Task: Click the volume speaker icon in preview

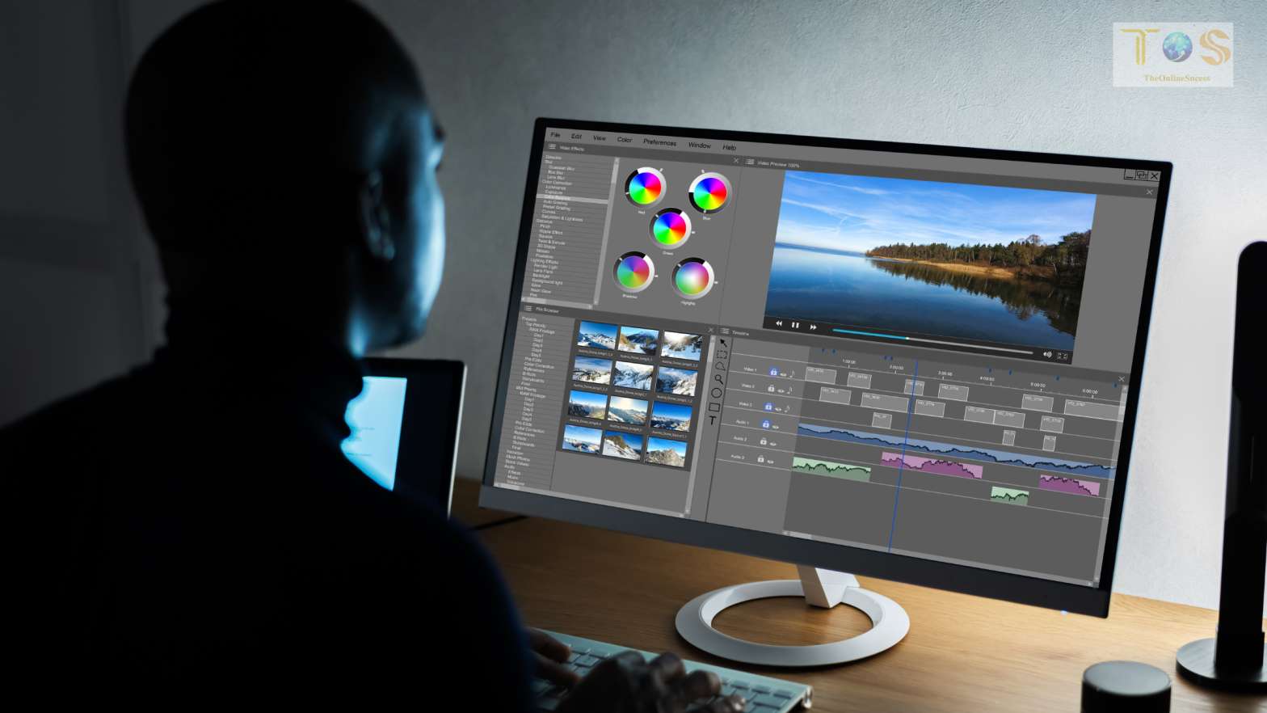Action: [x=1047, y=354]
